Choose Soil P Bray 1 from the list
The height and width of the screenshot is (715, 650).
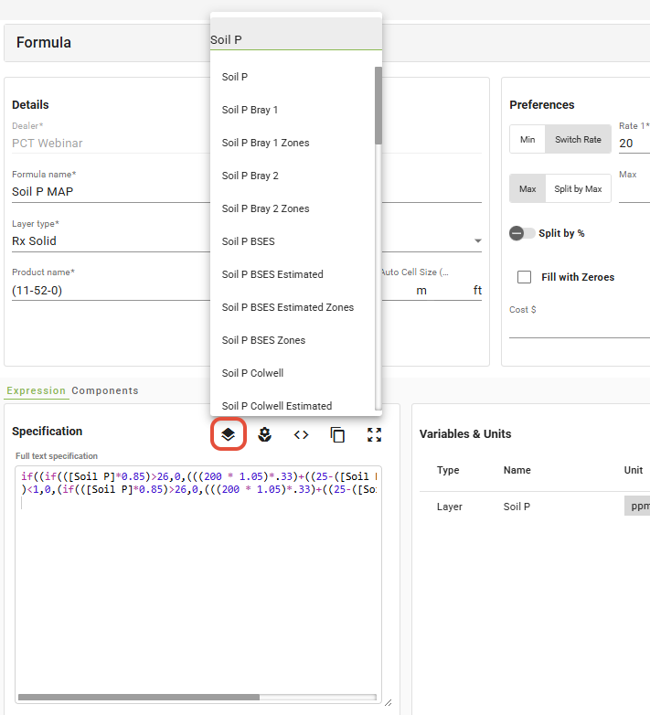[x=250, y=110]
